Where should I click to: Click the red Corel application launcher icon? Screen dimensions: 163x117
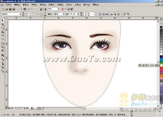(x=63, y=9)
